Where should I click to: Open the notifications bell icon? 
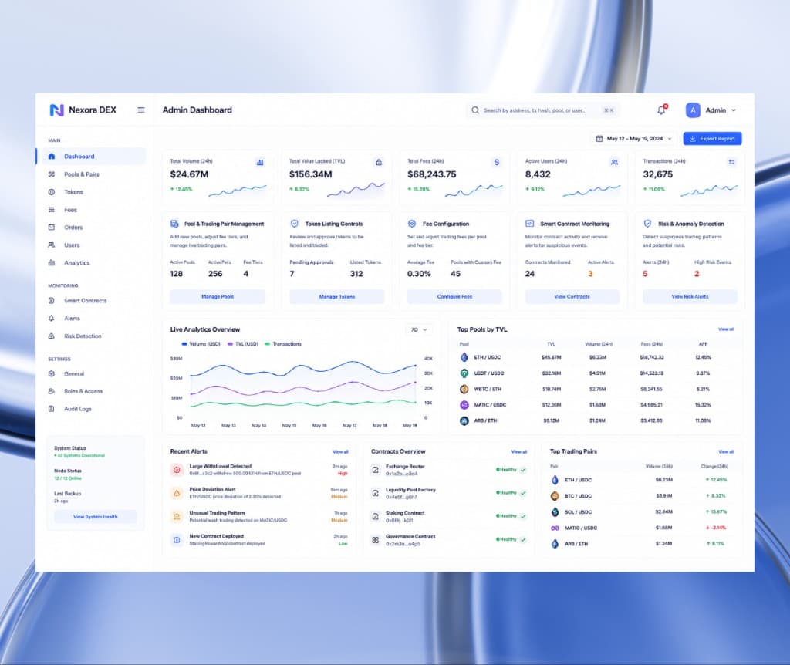click(661, 110)
